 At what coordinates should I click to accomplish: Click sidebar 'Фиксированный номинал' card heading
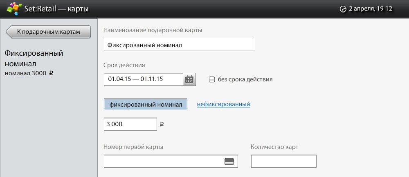click(34, 59)
